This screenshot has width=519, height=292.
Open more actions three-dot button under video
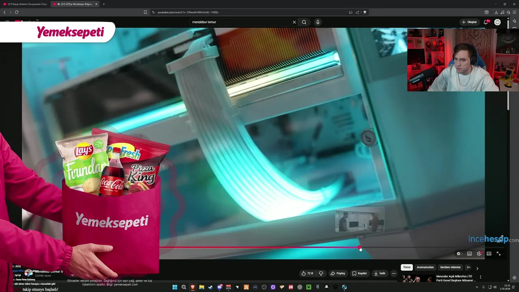coord(394,273)
